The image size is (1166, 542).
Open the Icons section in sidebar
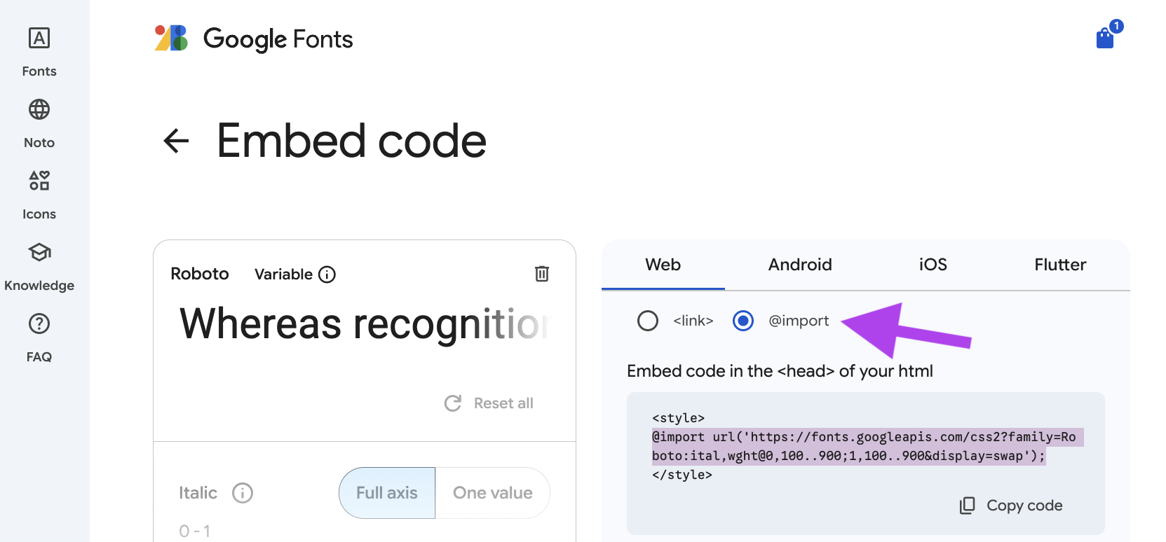point(39,195)
